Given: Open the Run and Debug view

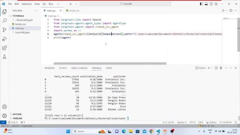Looking at the screenshot, I should [x=4, y=39].
